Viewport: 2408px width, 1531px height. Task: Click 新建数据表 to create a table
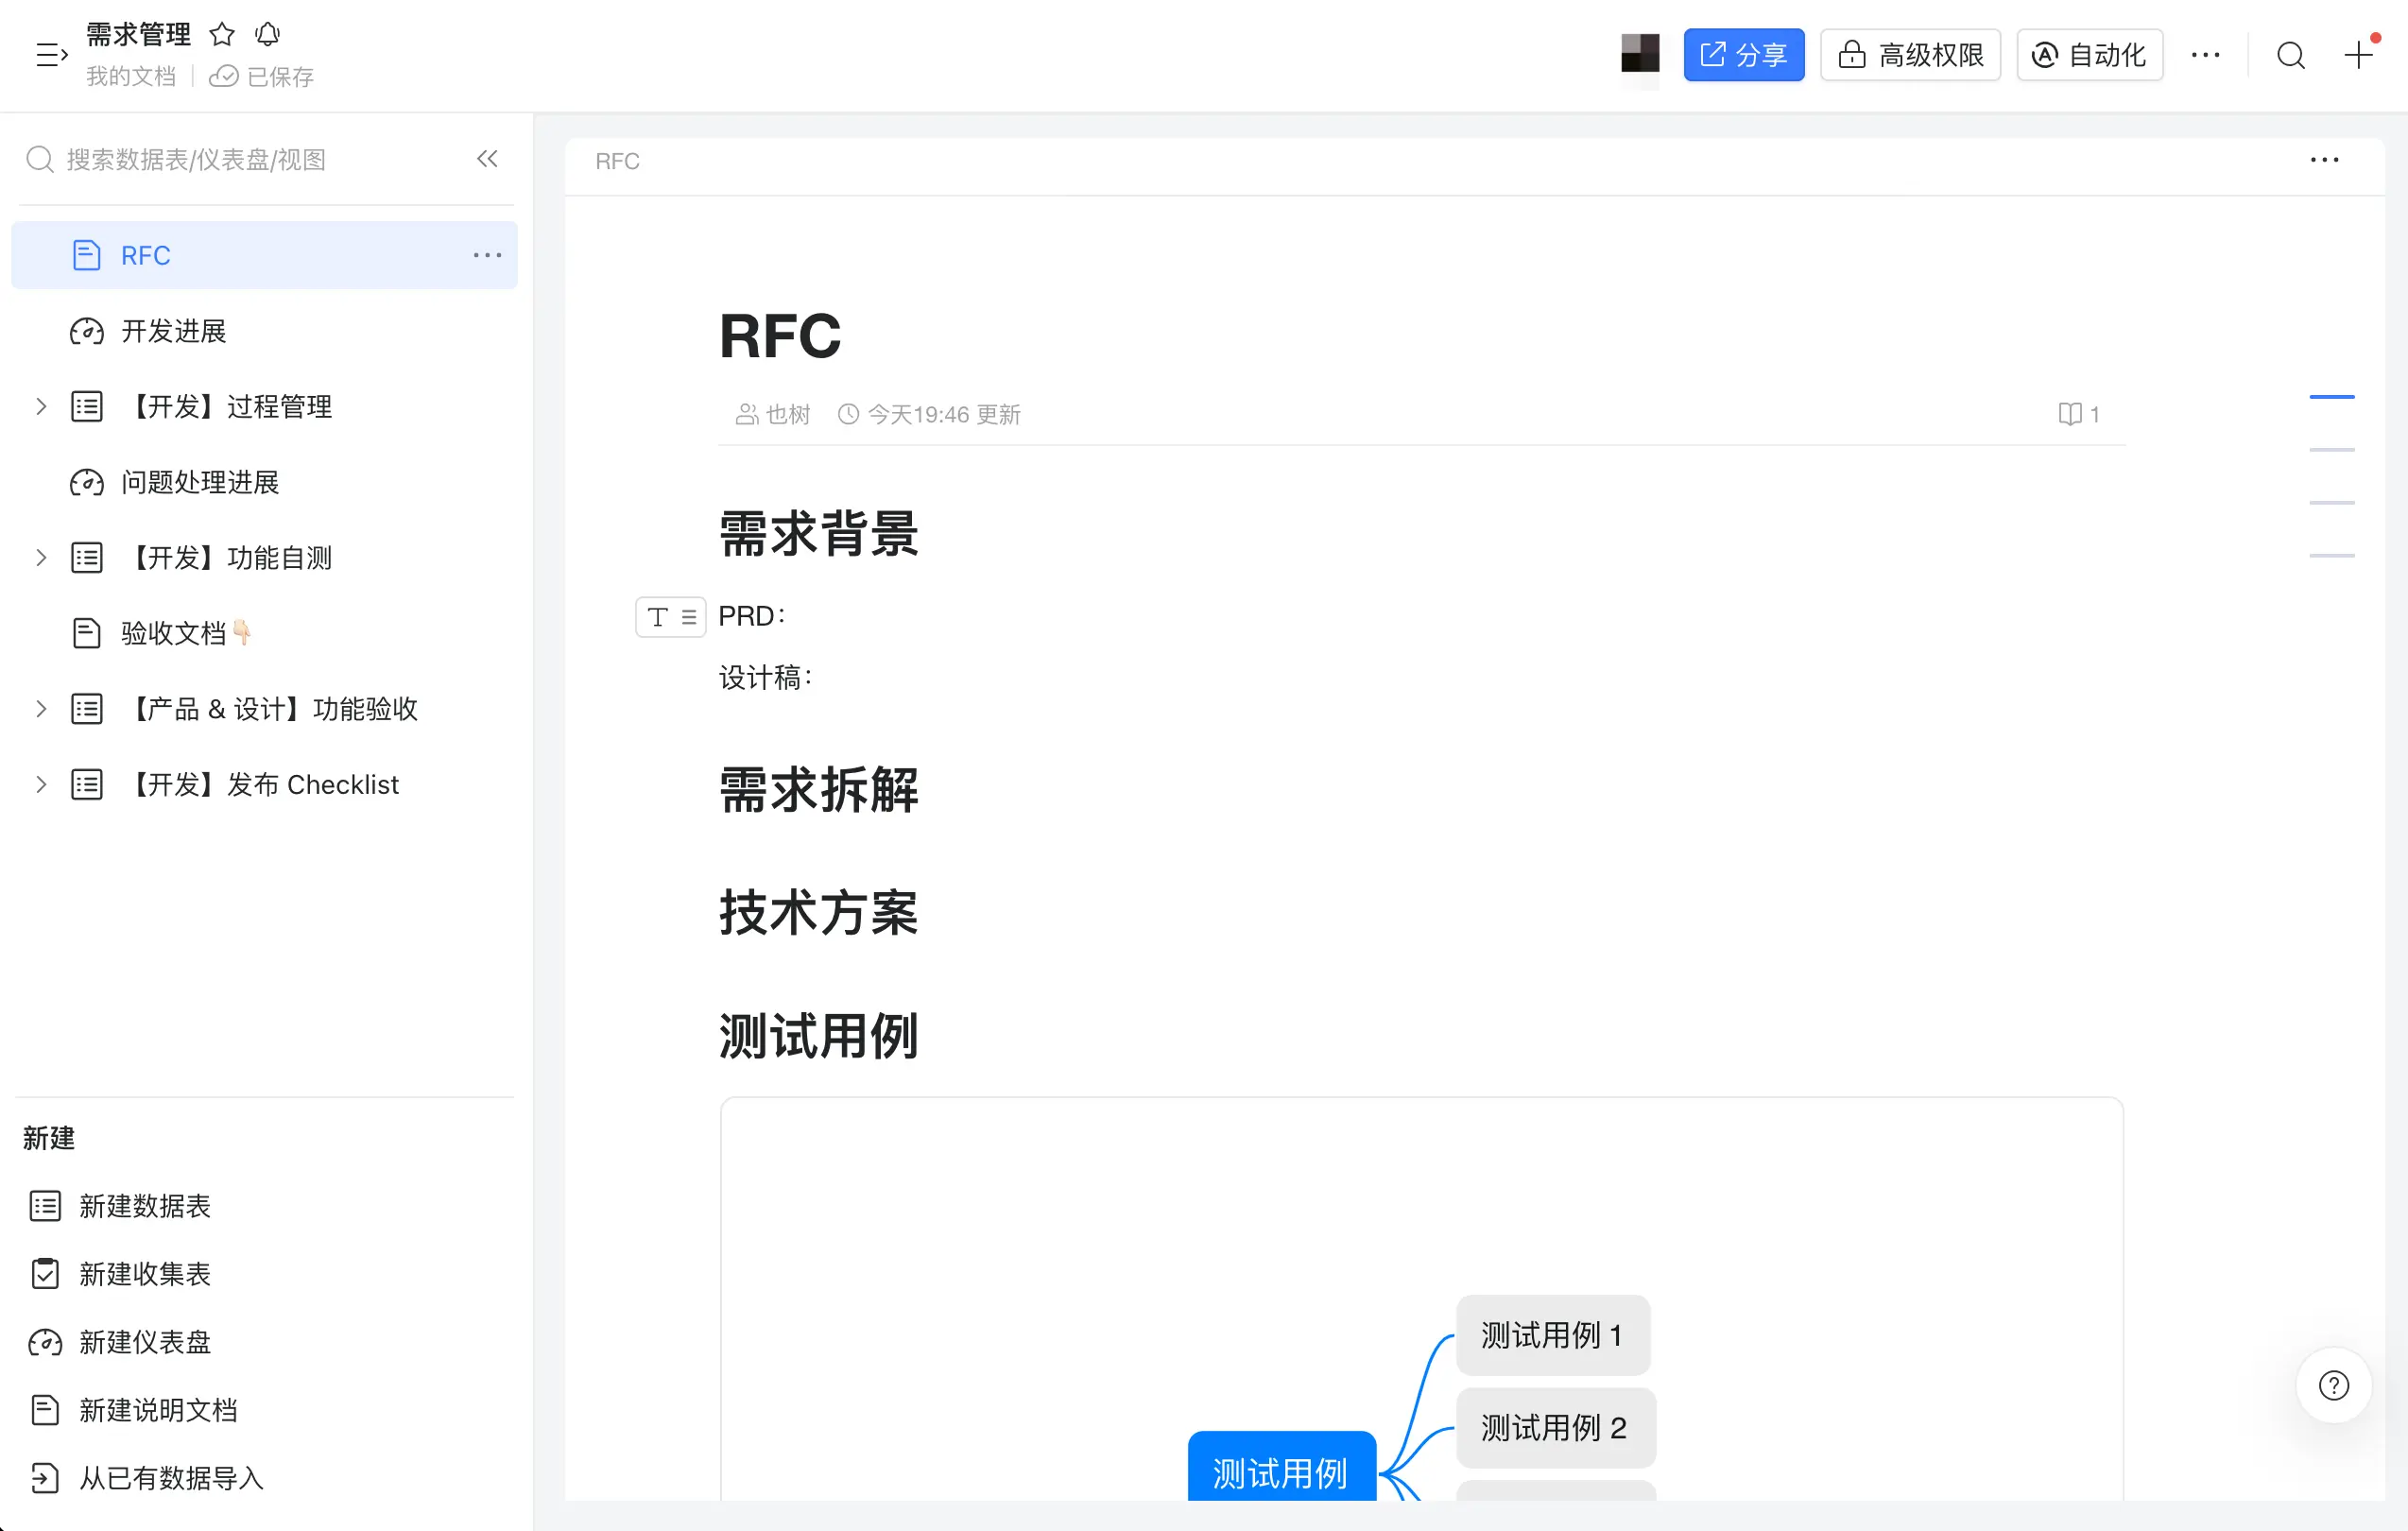(145, 1206)
